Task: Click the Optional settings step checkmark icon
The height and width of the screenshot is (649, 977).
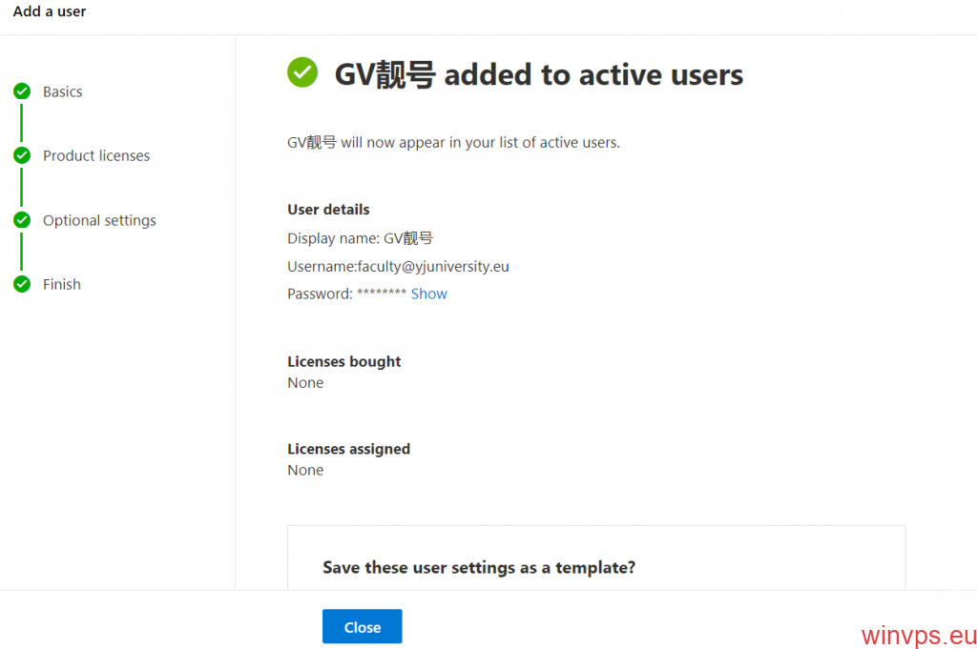Action: [22, 220]
